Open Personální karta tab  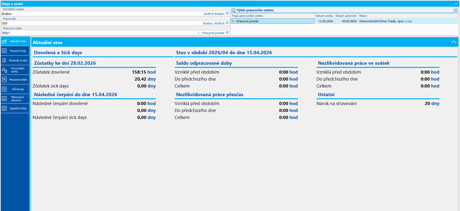[x=15, y=70]
